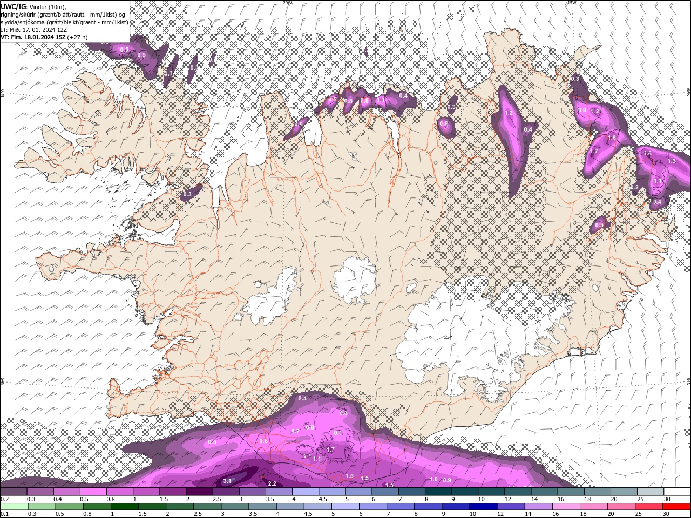Select the palest green 0.1 rain swatch
This screenshot has height=518, width=691.
(x=14, y=507)
